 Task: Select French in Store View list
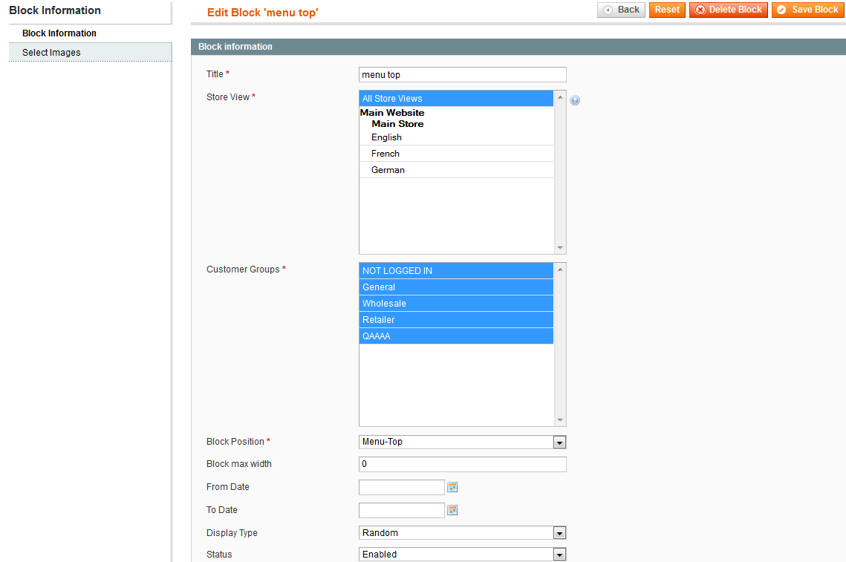[x=385, y=154]
